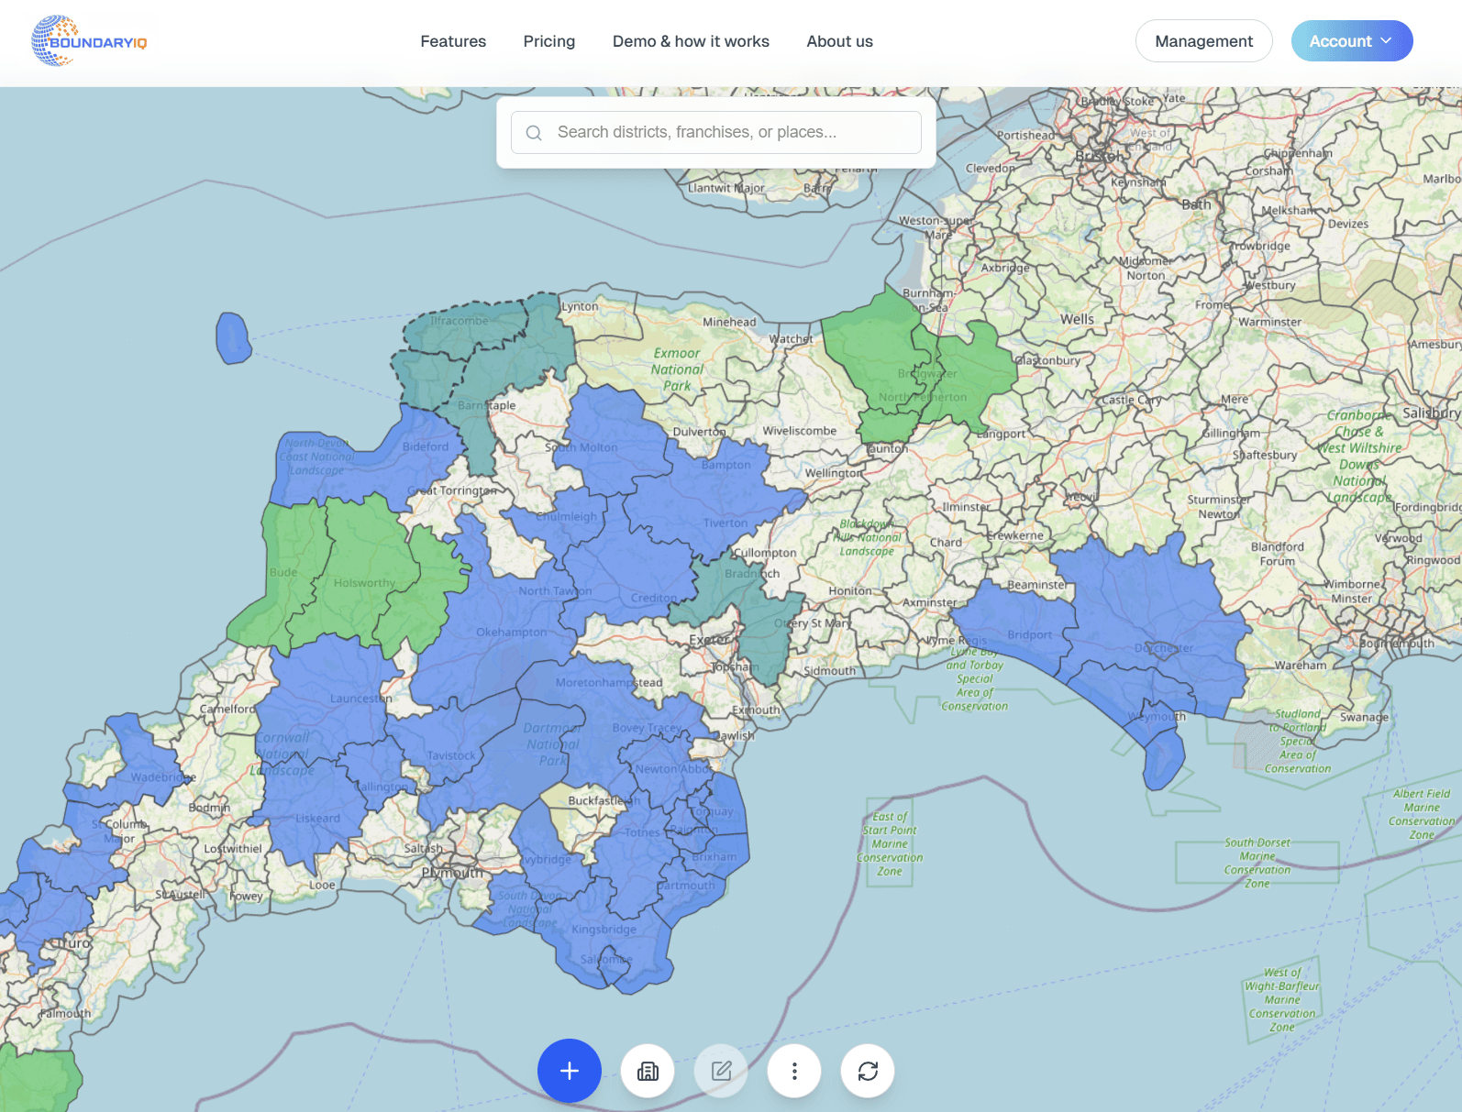Viewport: 1462px width, 1112px height.
Task: Click the Taunton map label
Action: coord(887,449)
